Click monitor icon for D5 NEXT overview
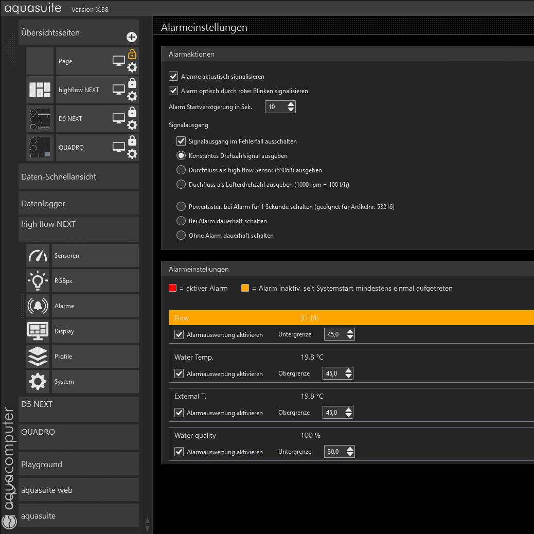 point(118,118)
